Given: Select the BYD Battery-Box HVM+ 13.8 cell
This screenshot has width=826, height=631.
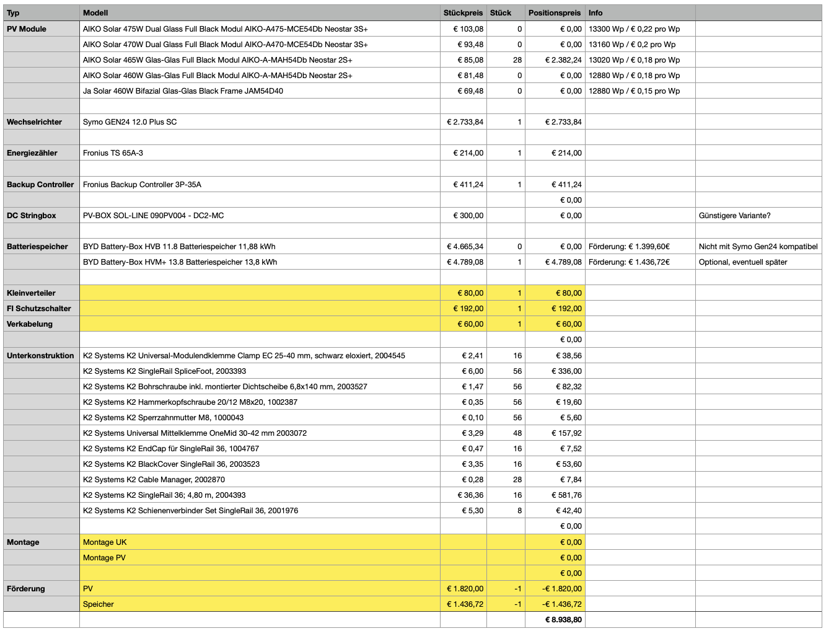Looking at the screenshot, I should pyautogui.click(x=260, y=262).
